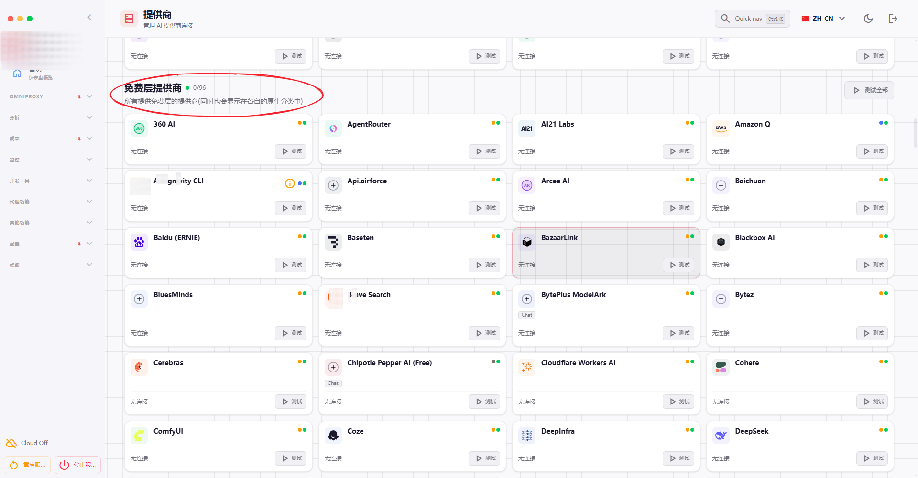Click the 停止服务 stop button
Image resolution: width=918 pixels, height=478 pixels.
pyautogui.click(x=77, y=465)
